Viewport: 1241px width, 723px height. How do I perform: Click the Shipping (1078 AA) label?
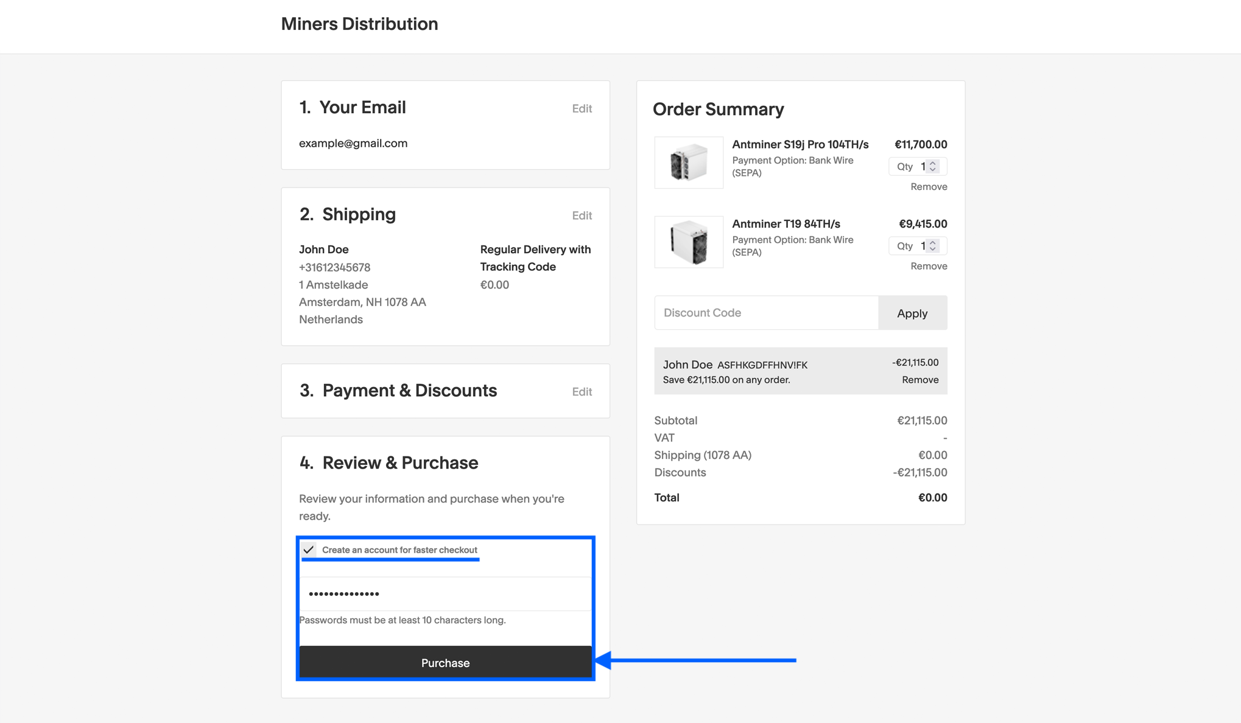tap(703, 455)
